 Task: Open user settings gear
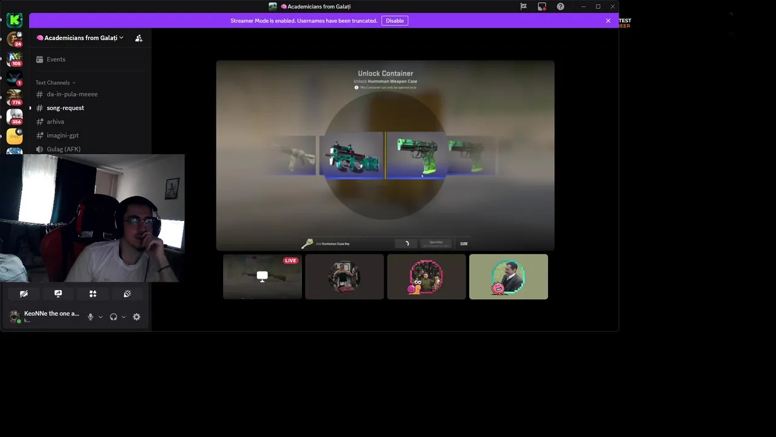coord(136,317)
